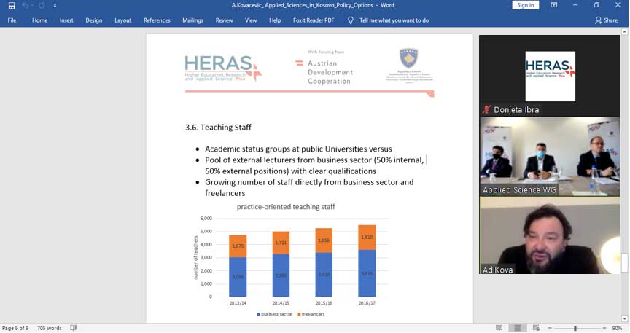Viewport: 630px width, 333px height.
Task: Click the HERAS logo in the document header
Action: click(x=223, y=68)
